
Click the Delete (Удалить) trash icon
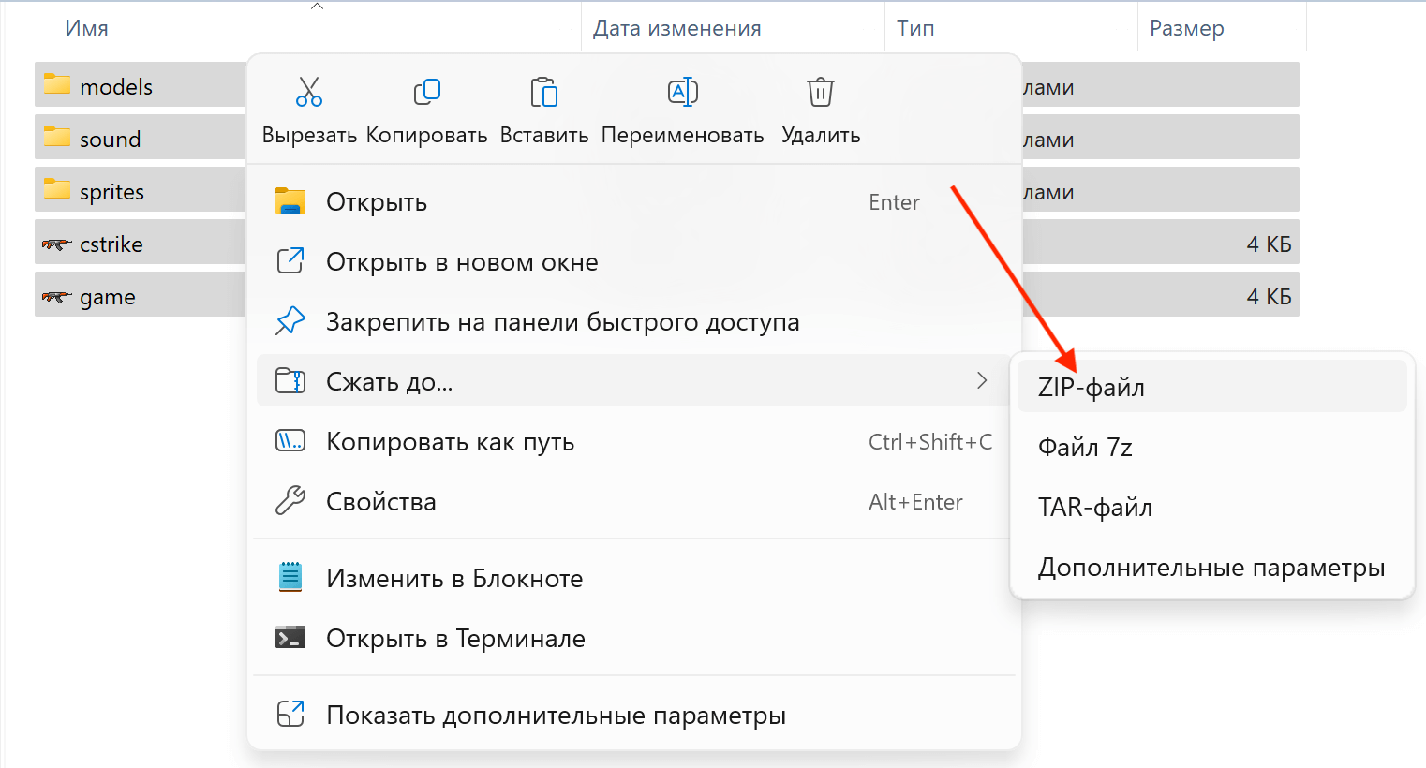(820, 91)
